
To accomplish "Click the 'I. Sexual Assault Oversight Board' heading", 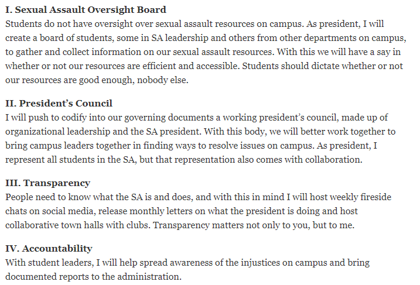I will [86, 9].
